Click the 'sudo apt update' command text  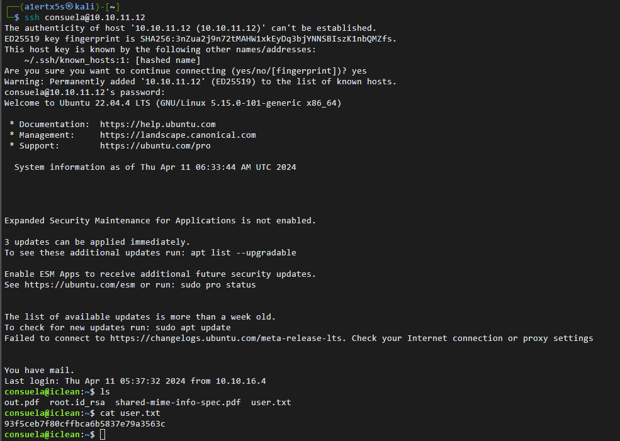click(x=193, y=327)
